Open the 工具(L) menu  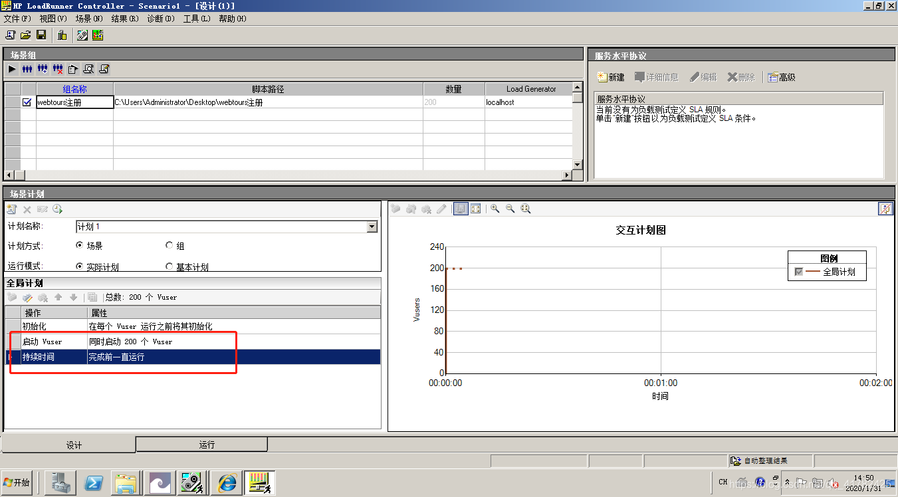pyautogui.click(x=197, y=19)
